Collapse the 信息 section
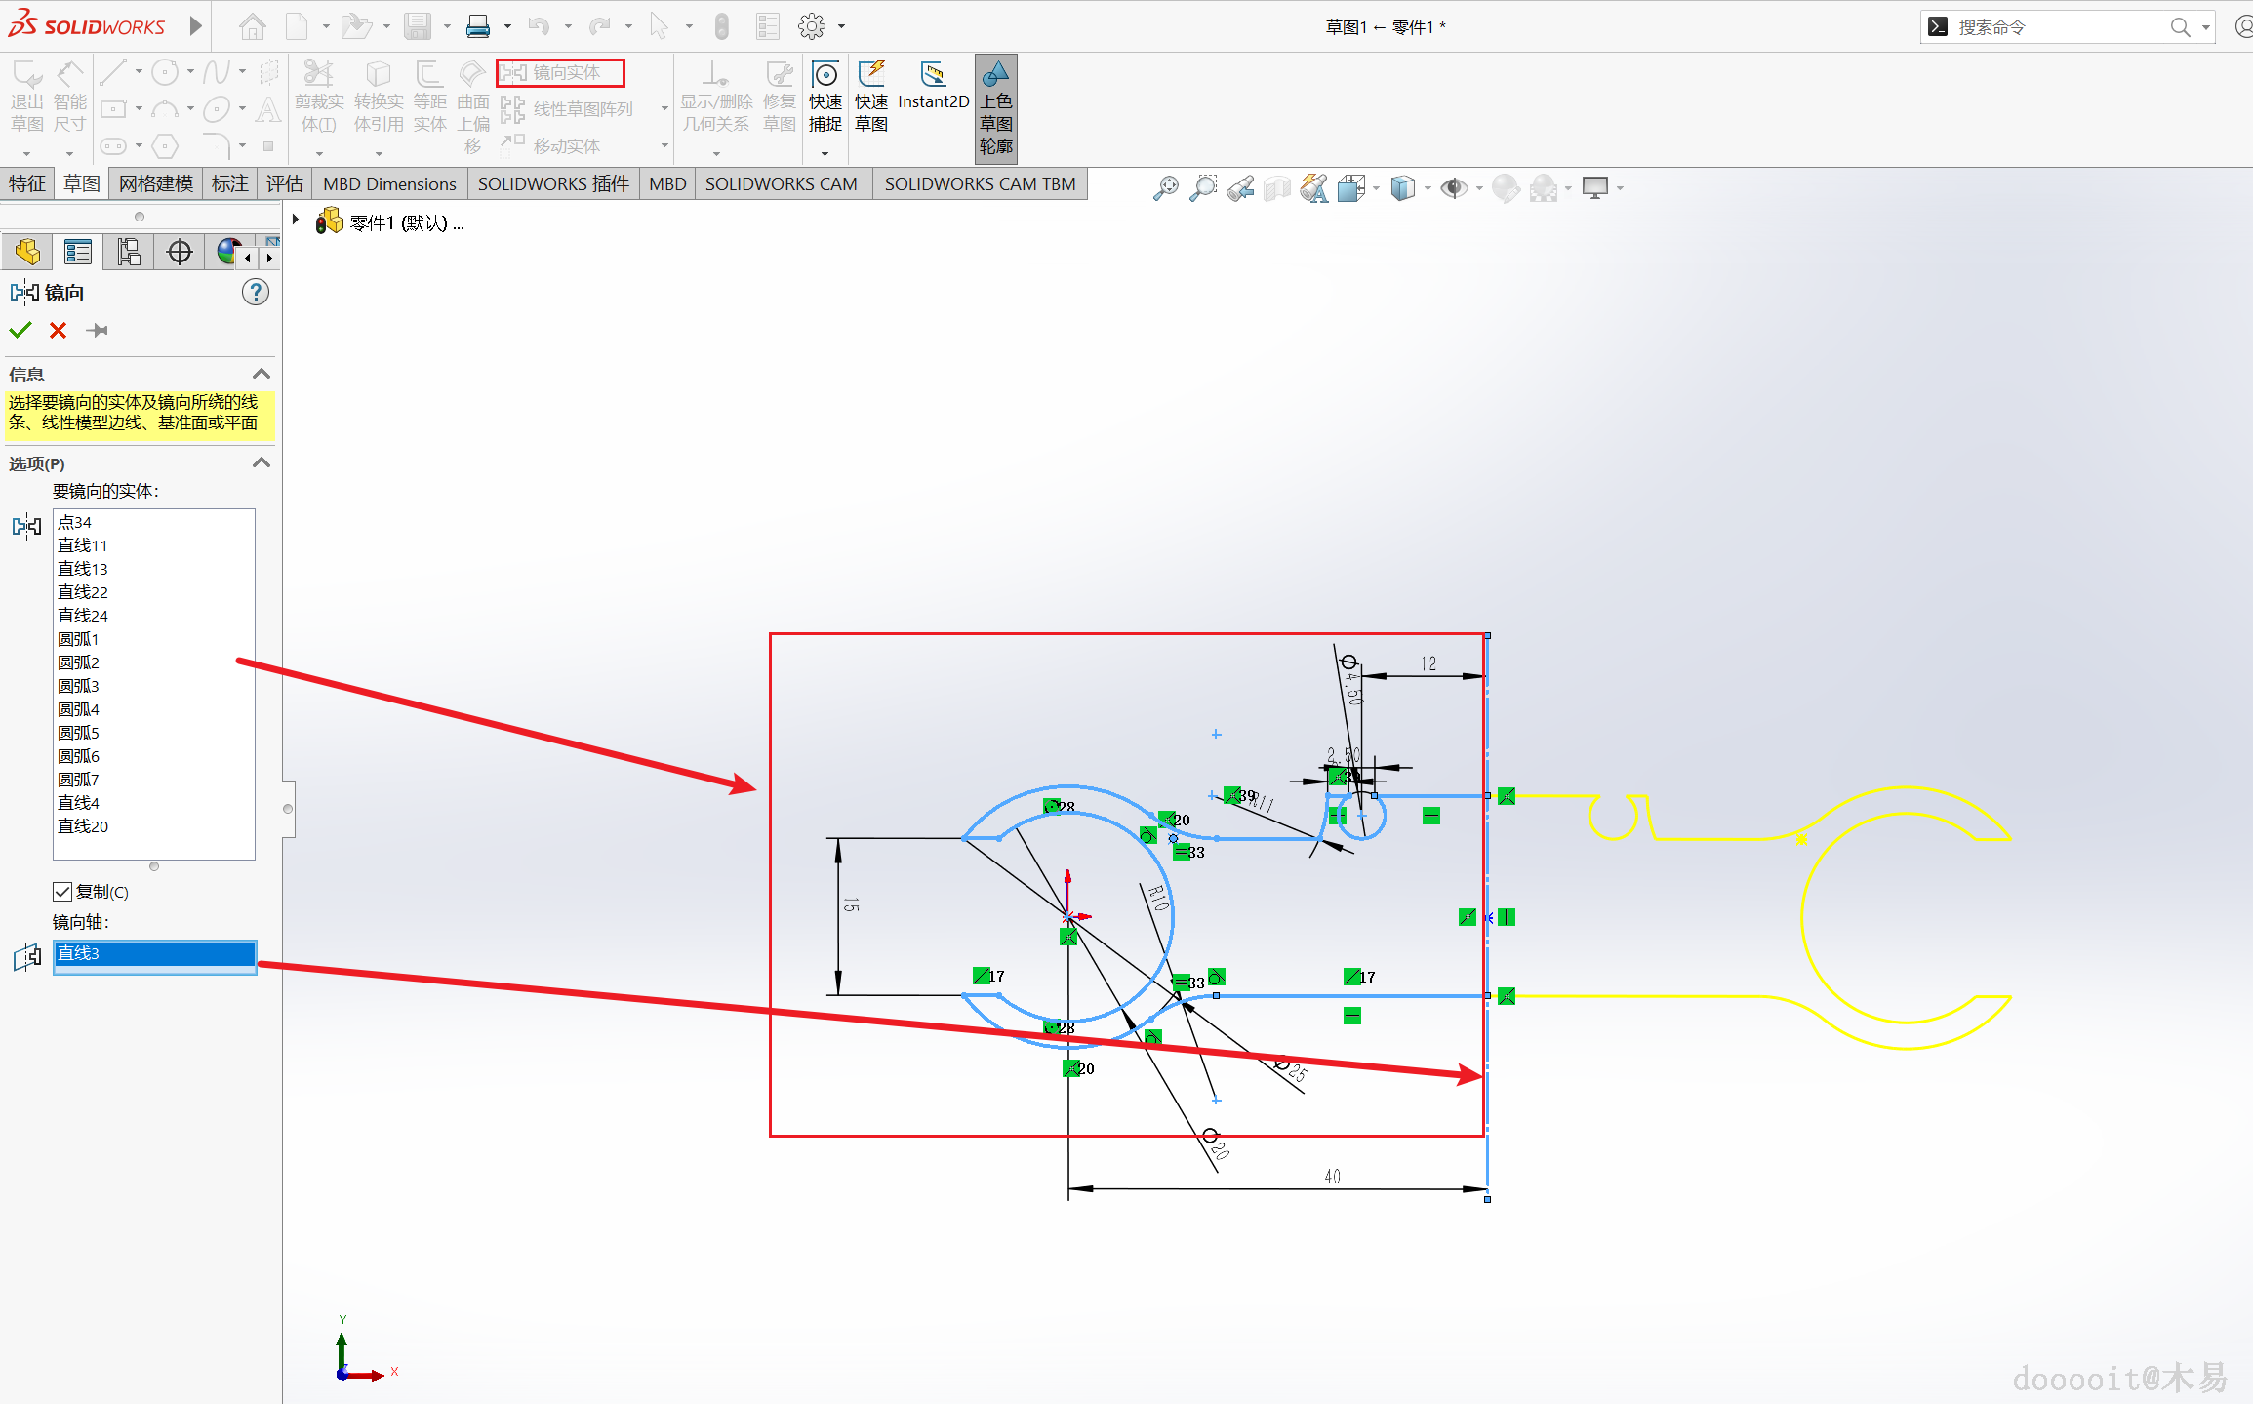 (x=261, y=374)
